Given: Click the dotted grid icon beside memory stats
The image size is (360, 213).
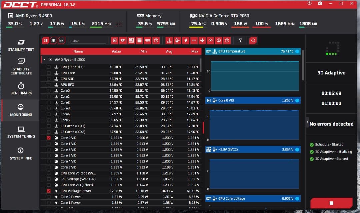Looking at the screenshot, I should point(119,24).
